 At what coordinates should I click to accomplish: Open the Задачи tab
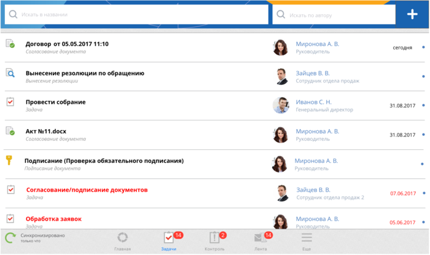click(x=168, y=240)
